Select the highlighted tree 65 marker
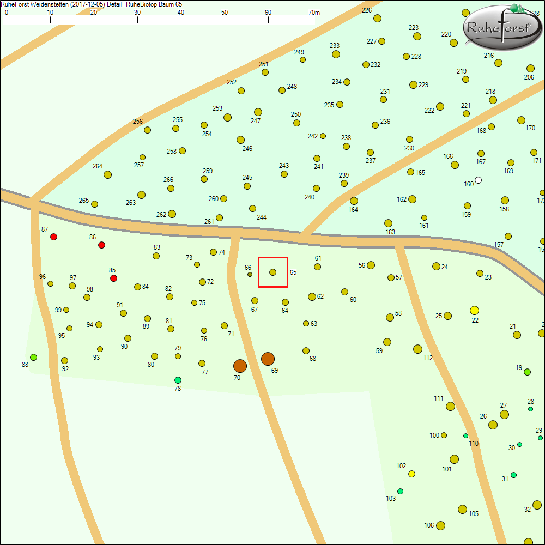The width and height of the screenshot is (545, 545). pos(272,272)
